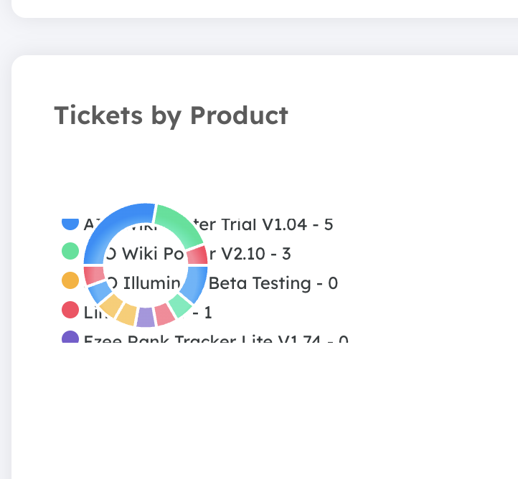Select the pink segment touching the large blue segment
Screen dimensions: 518x479
click(94, 275)
